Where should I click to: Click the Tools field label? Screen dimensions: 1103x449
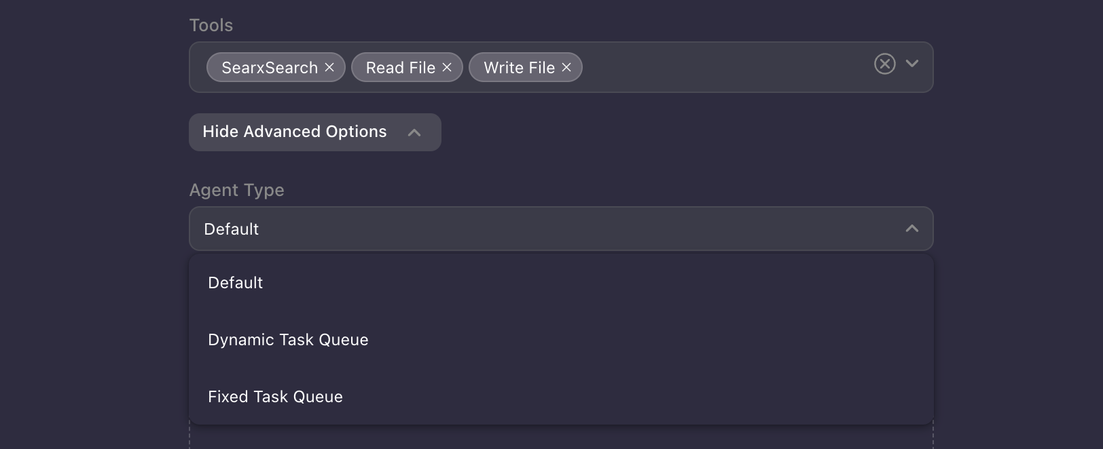point(211,26)
